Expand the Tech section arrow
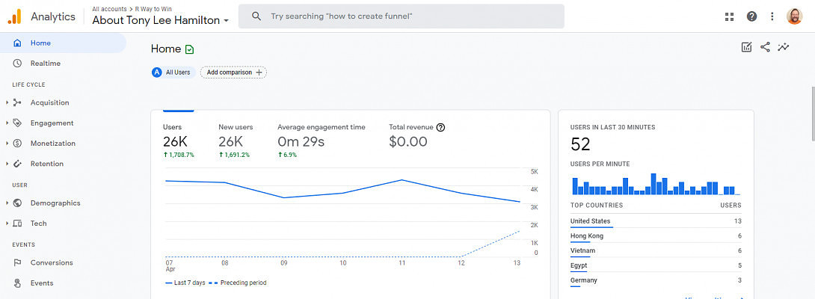Screen dimensions: 815x299 [x=7, y=223]
